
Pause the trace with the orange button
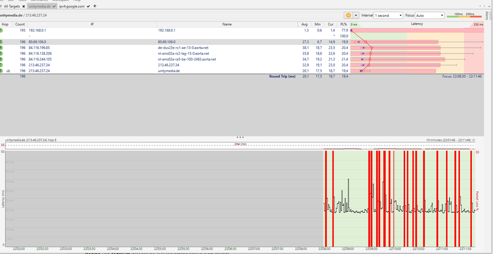[x=348, y=15]
